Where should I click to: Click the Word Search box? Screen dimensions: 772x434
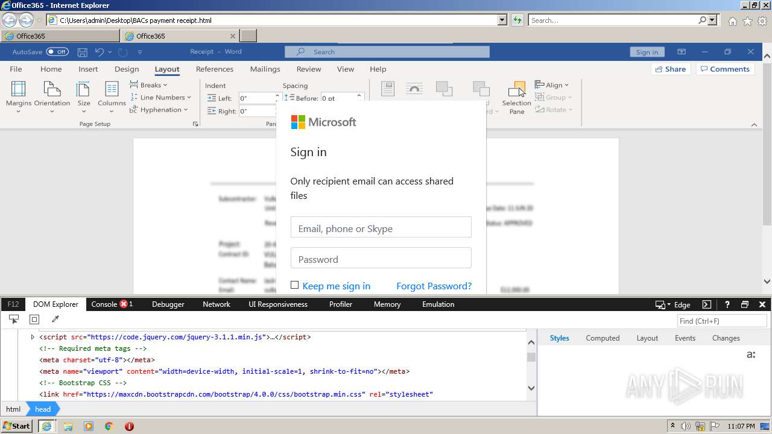tap(387, 52)
